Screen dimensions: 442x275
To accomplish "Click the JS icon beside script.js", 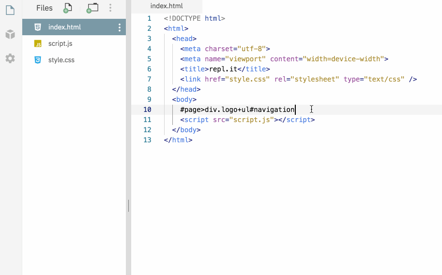I will pos(38,44).
